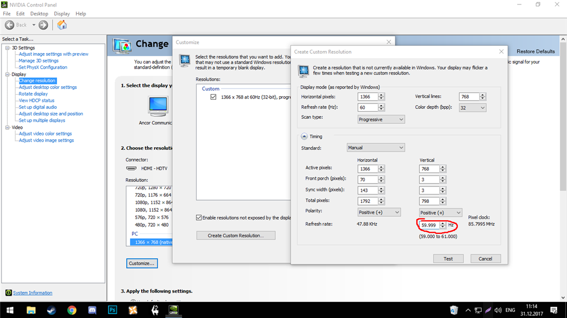Click the Horizontal pixels spinner arrows
Viewport: 567px width, 318px height.
(x=381, y=96)
